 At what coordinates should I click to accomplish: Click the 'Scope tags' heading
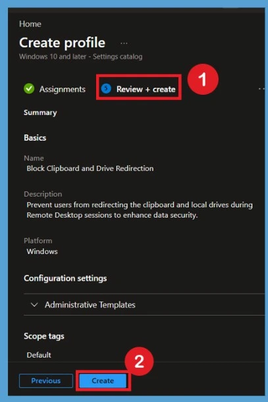[x=44, y=336]
